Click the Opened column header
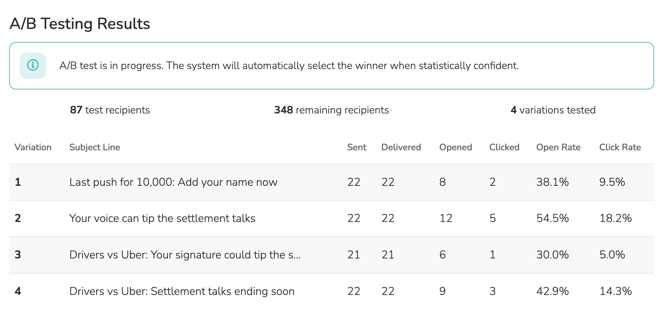 click(x=456, y=147)
